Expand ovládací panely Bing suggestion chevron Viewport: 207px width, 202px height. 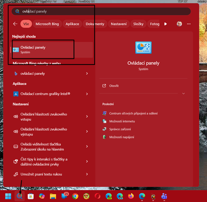click(x=87, y=73)
